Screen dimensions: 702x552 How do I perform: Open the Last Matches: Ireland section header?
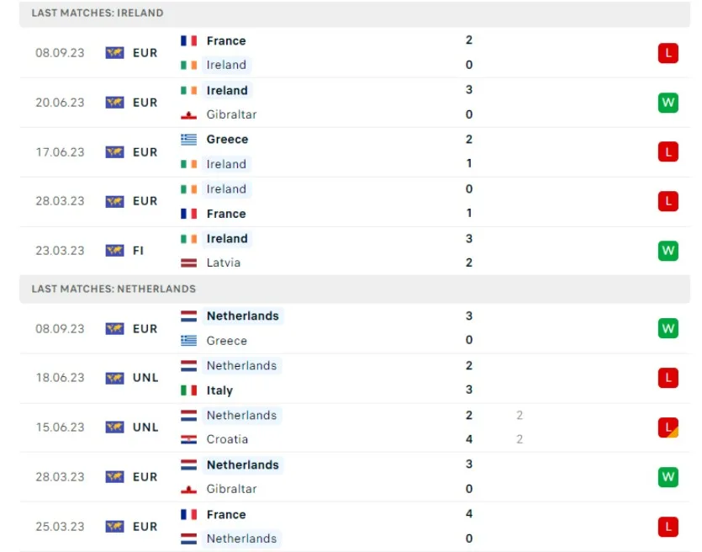pos(355,13)
